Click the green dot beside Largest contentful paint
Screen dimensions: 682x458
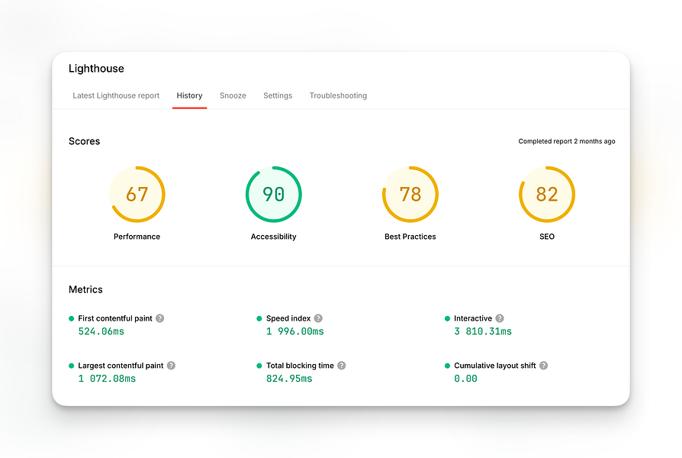72,366
